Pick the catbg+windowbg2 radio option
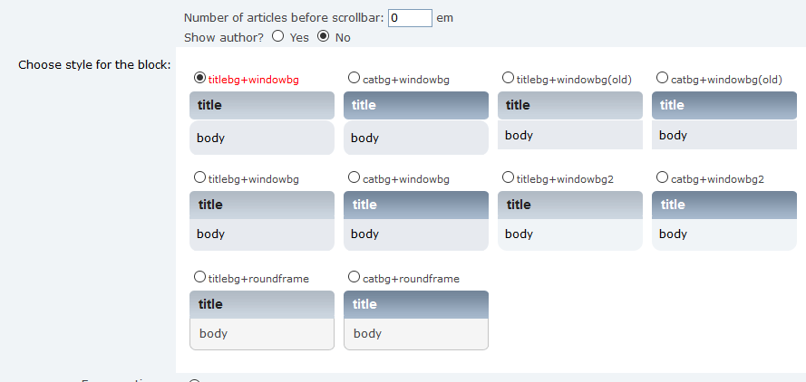 coord(662,178)
